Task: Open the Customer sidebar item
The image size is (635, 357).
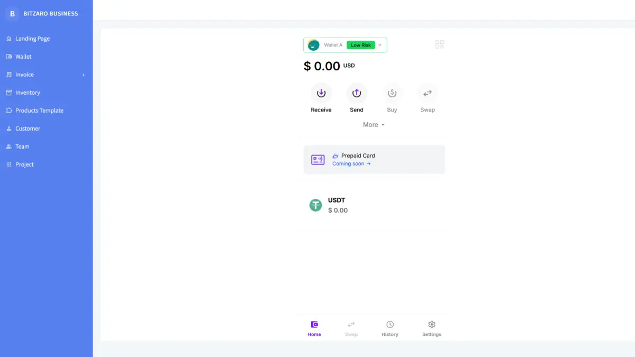Action: (x=28, y=129)
